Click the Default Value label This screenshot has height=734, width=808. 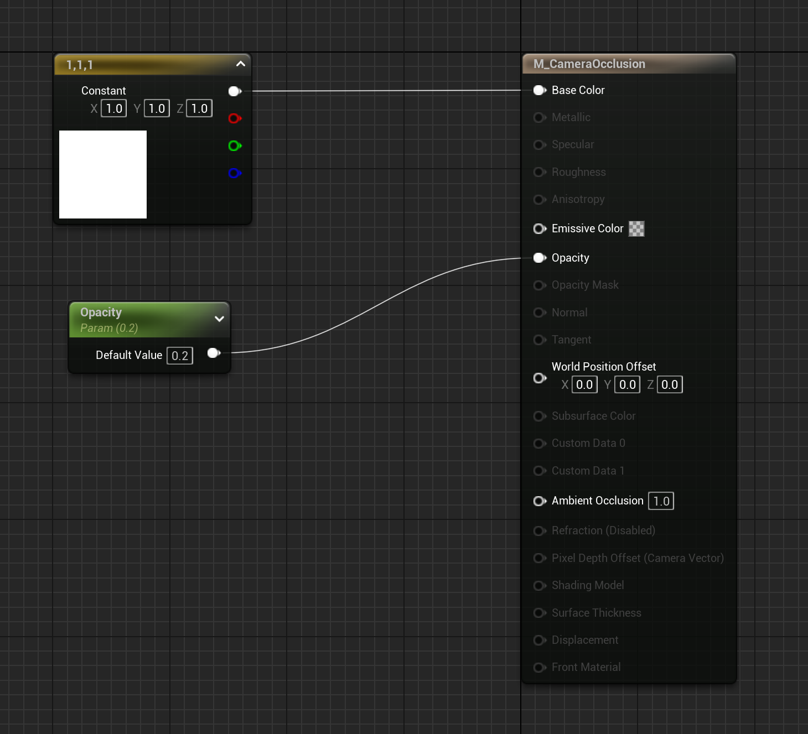[129, 355]
